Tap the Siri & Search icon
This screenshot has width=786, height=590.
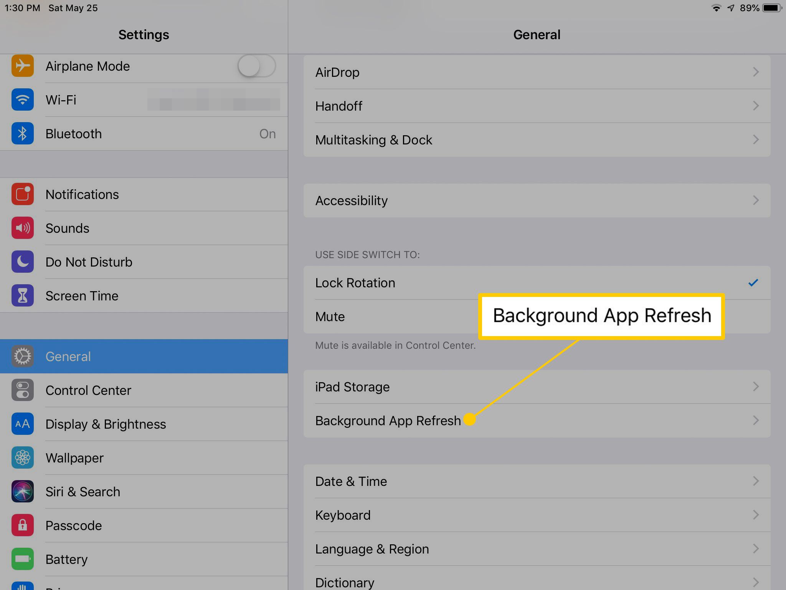tap(23, 492)
